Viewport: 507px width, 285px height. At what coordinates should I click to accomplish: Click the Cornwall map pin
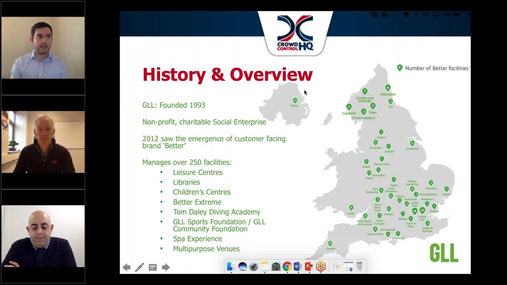click(330, 243)
